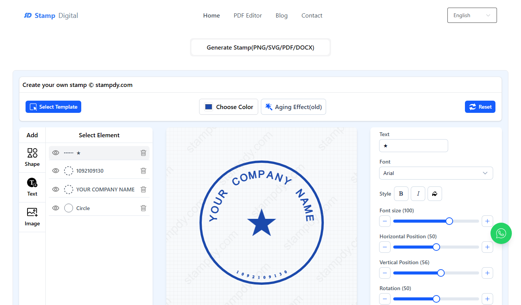Image resolution: width=521 pixels, height=305 pixels.
Task: Delete the YOUR COMPANY NAME element
Action: click(x=143, y=189)
